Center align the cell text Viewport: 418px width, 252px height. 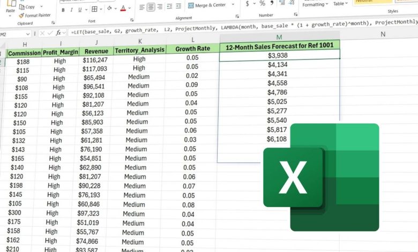click(x=151, y=8)
